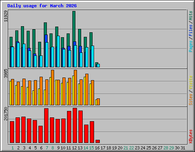This screenshot has height=152, width=195.
Task: Click the day label 31 on the axis
Action: (183, 148)
